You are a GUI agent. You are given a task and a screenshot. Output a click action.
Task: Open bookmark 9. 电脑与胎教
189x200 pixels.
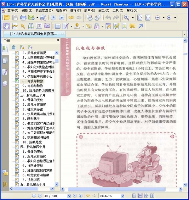[33, 86]
